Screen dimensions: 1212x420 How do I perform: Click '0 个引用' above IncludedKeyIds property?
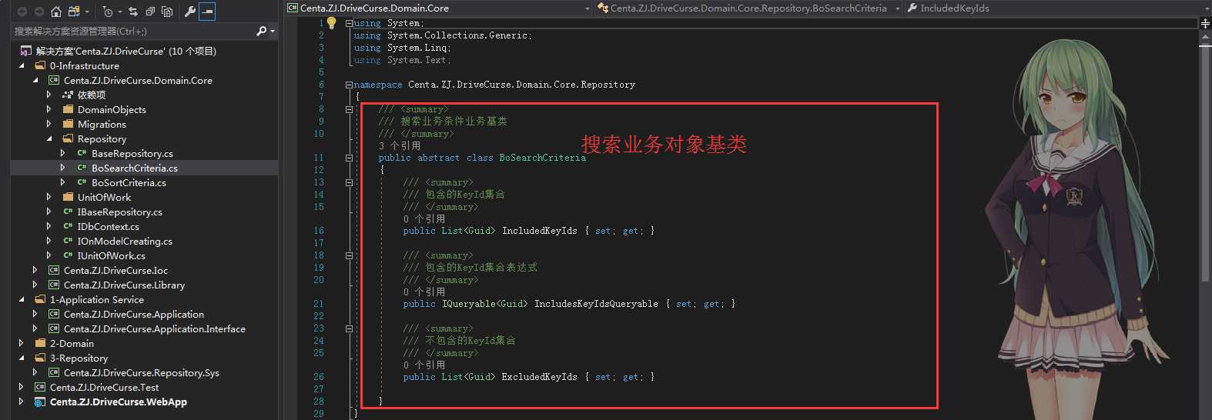point(424,218)
